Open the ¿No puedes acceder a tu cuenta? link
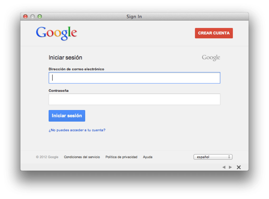Viewport: 269px width, 199px height. [77, 130]
